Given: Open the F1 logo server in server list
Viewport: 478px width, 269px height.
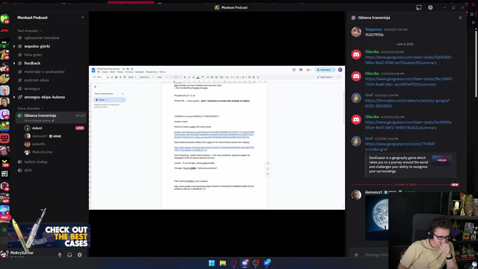Looking at the screenshot, I should (5, 30).
